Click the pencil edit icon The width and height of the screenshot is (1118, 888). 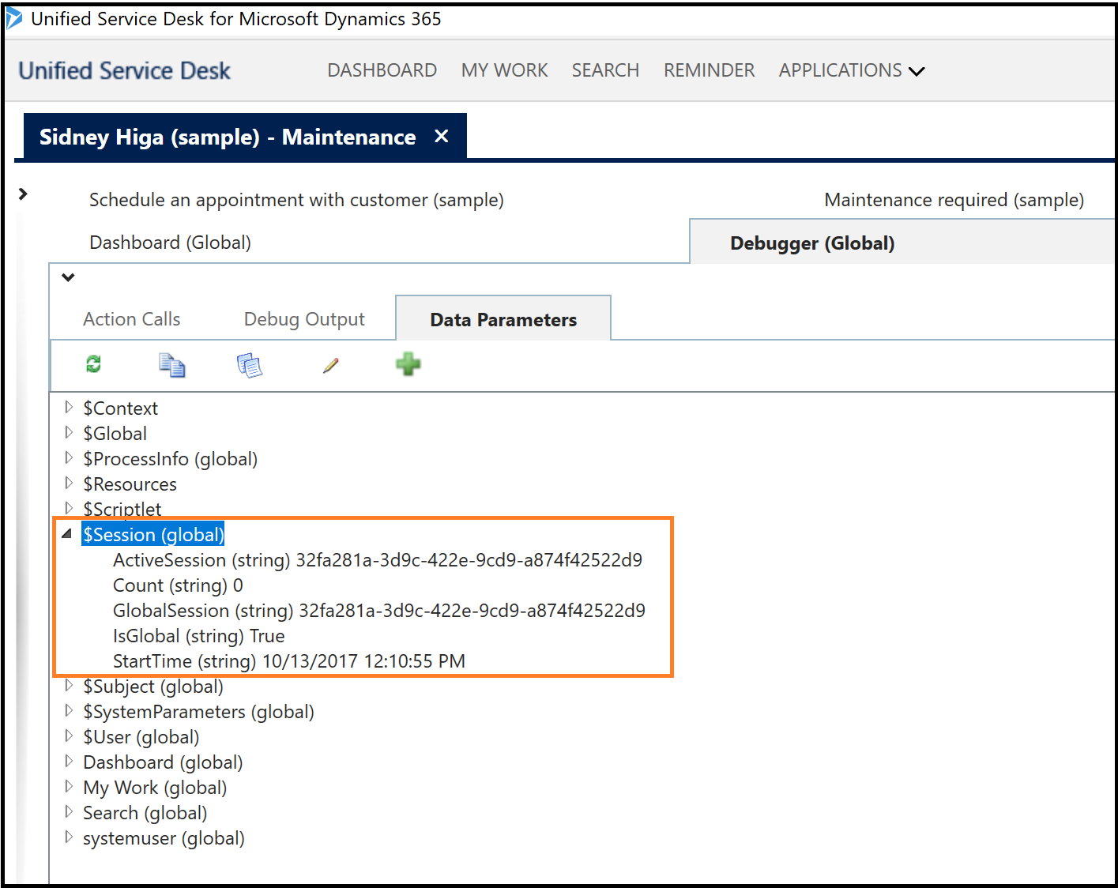tap(331, 365)
